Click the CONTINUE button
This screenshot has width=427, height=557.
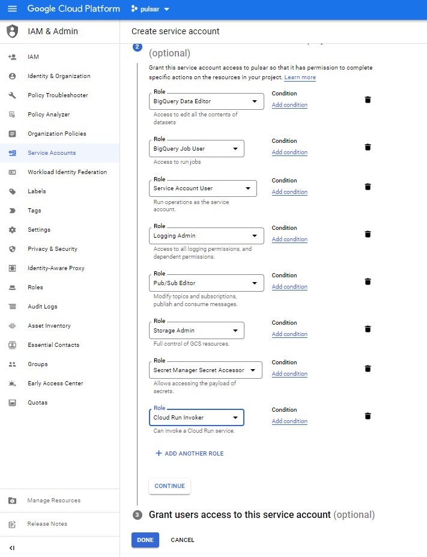click(x=169, y=486)
